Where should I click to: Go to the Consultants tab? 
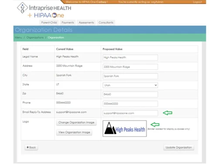[106, 22]
